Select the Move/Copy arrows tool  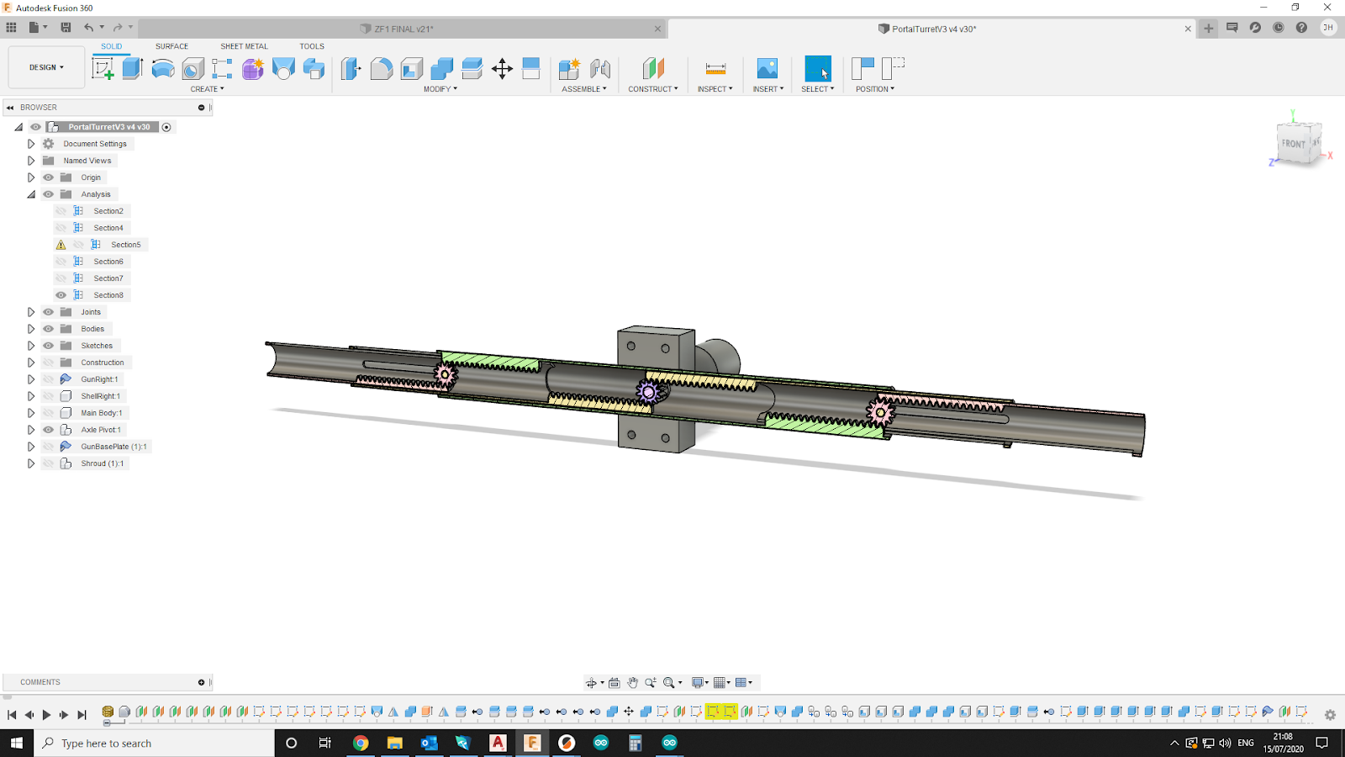pyautogui.click(x=502, y=68)
